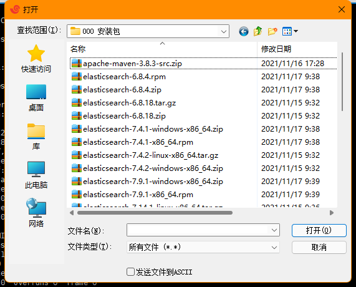Select file name apache-maven-3.8.3-src.zip

click(x=132, y=64)
